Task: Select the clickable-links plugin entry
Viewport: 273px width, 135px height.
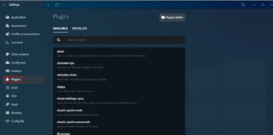Action: (x=119, y=77)
